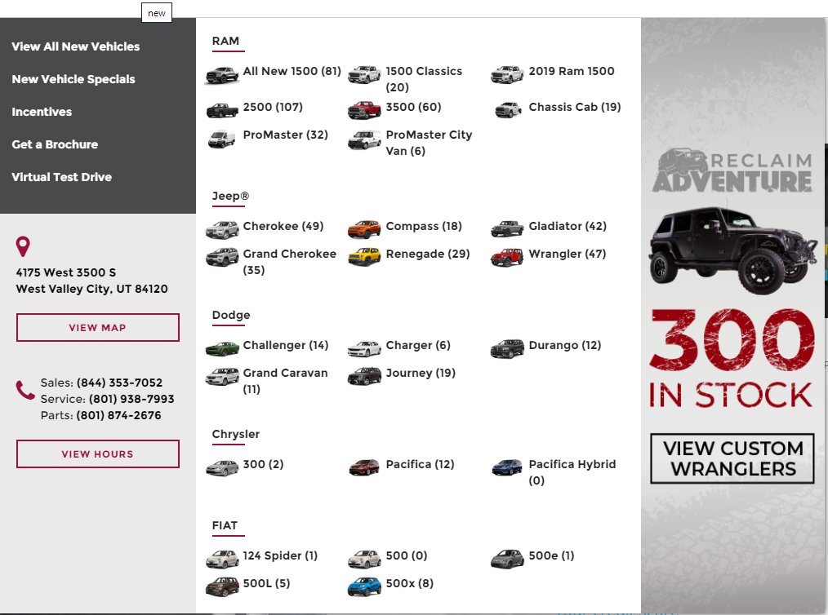The width and height of the screenshot is (828, 615).
Task: Open the ProMaster (32) link
Action: point(286,135)
